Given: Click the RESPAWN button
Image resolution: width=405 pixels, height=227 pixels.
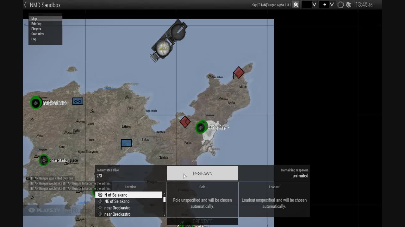Looking at the screenshot, I should click(202, 173).
